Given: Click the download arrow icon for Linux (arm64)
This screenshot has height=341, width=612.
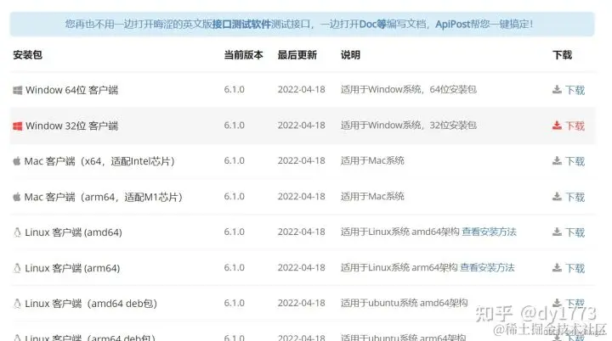Looking at the screenshot, I should (557, 268).
